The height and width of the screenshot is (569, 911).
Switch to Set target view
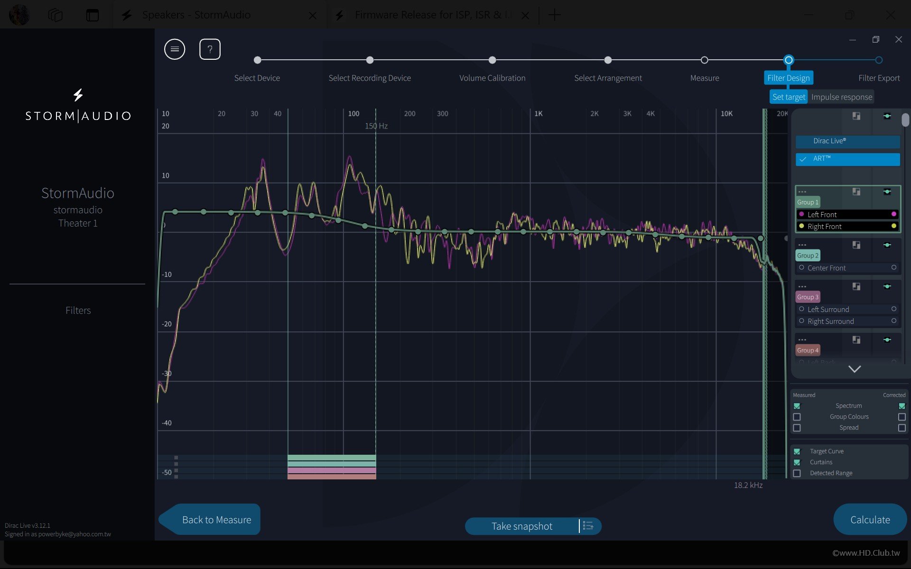pos(789,97)
